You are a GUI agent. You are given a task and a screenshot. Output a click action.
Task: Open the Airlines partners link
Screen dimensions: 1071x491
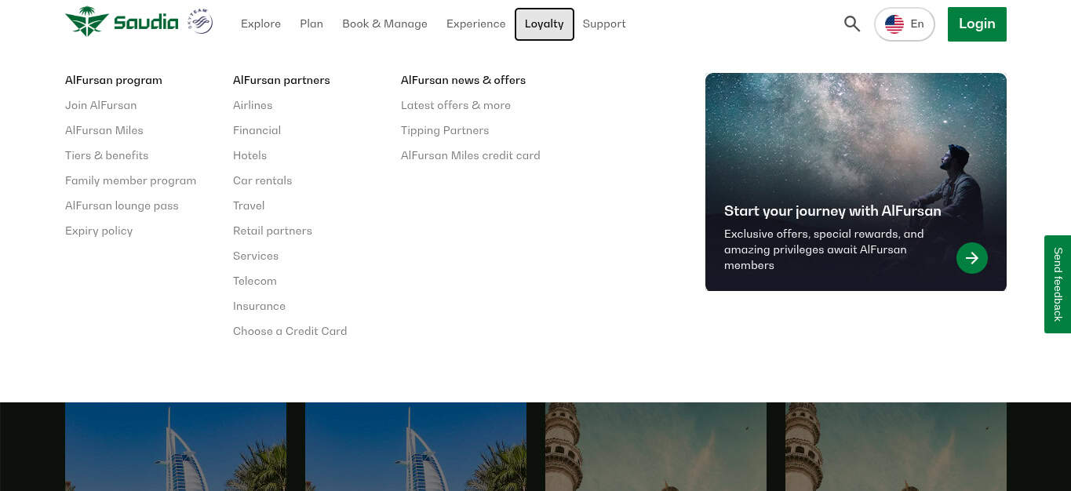click(253, 105)
